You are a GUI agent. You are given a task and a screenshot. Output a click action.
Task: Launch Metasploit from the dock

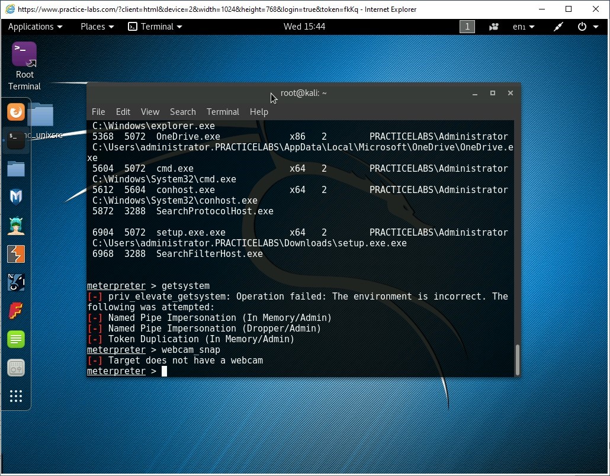coord(16,197)
